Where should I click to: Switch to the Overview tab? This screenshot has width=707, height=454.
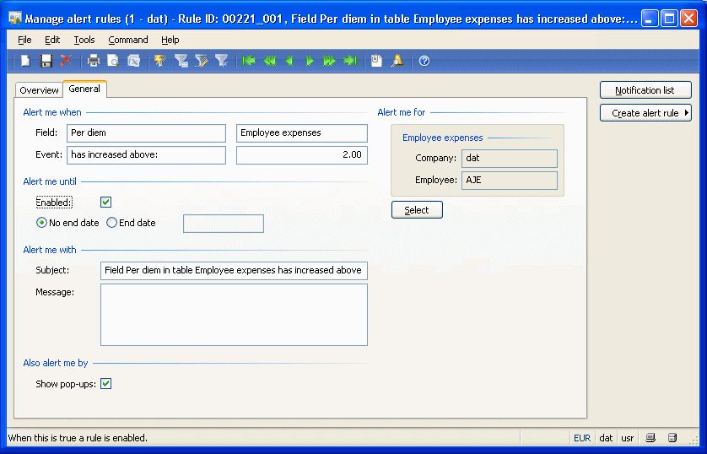39,90
